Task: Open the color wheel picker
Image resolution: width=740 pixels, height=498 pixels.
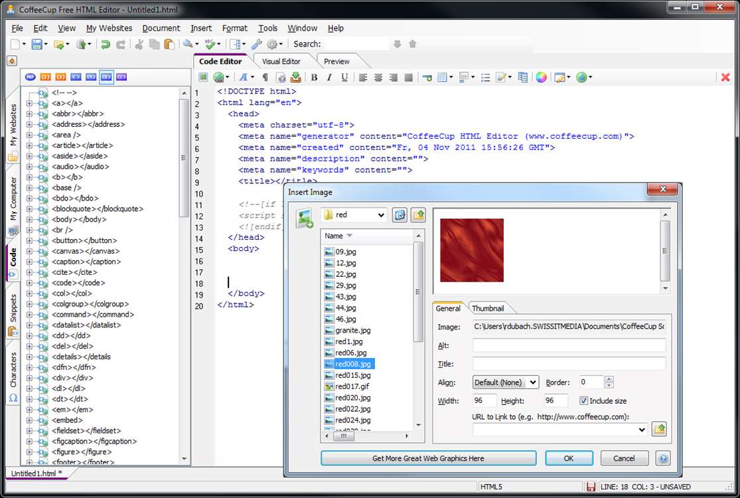Action: pos(542,78)
